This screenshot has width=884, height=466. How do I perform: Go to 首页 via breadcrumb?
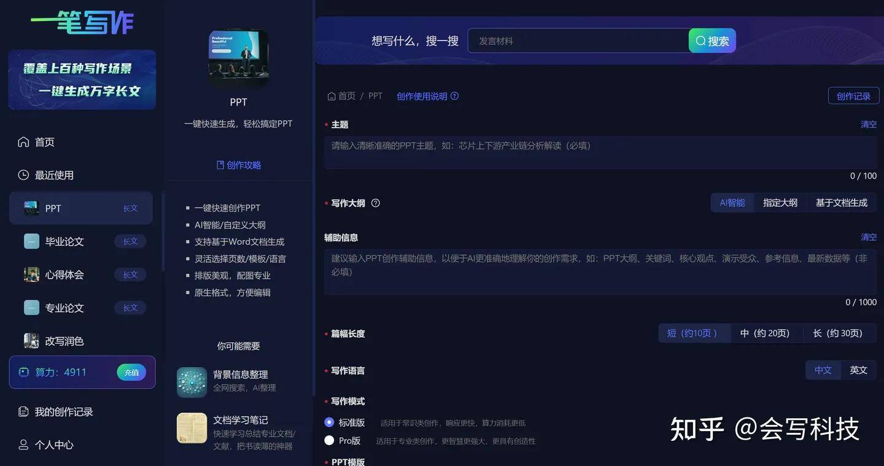pos(347,96)
